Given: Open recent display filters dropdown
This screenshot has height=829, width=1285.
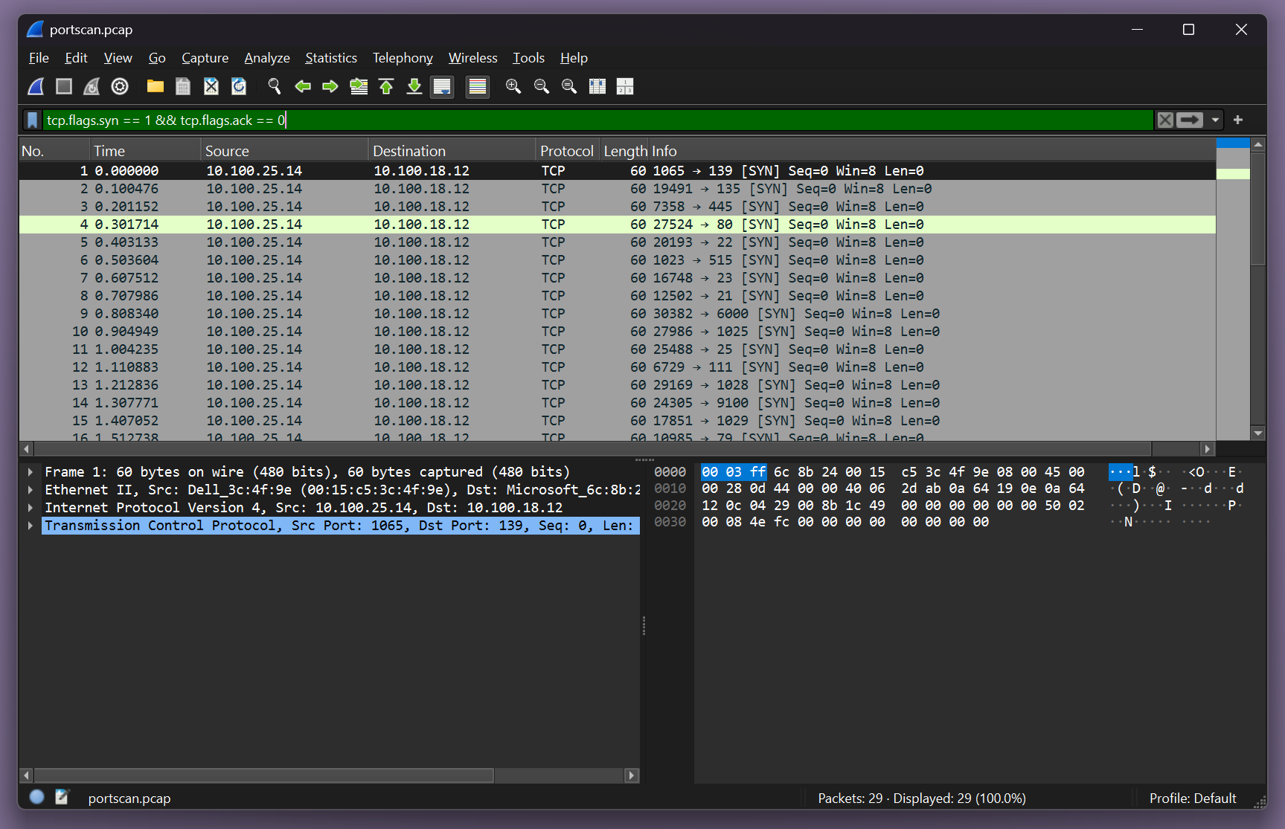Looking at the screenshot, I should pos(1215,120).
